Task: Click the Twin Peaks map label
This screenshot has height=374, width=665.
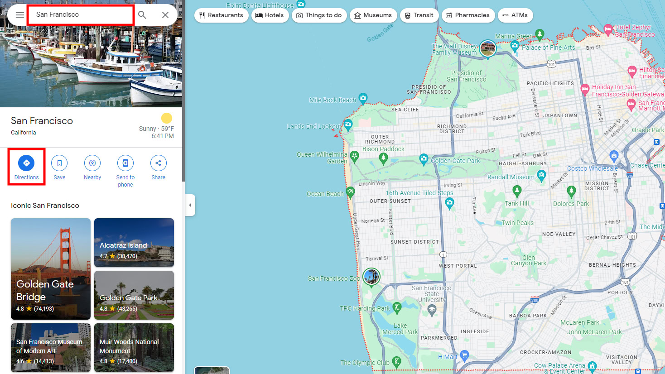Action: tap(517, 223)
